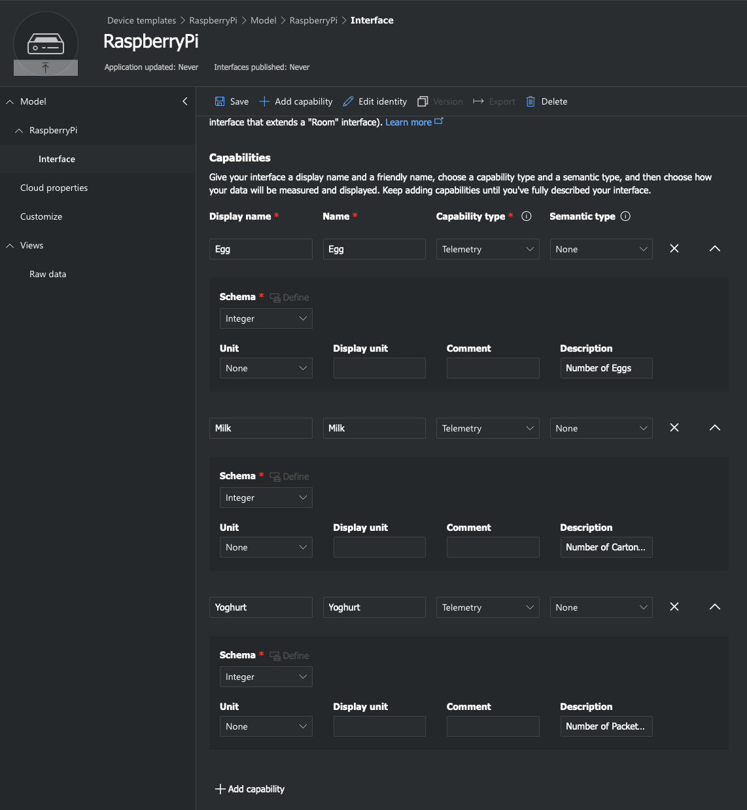
Task: Remove the Egg capability with X
Action: 674,248
